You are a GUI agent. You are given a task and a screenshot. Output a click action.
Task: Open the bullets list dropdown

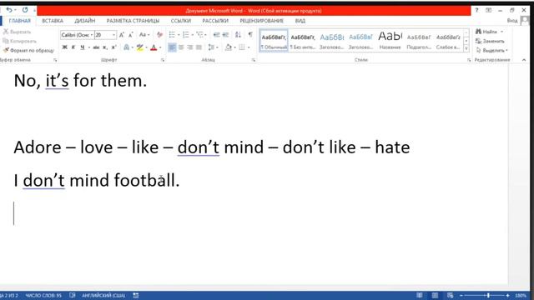(179, 35)
